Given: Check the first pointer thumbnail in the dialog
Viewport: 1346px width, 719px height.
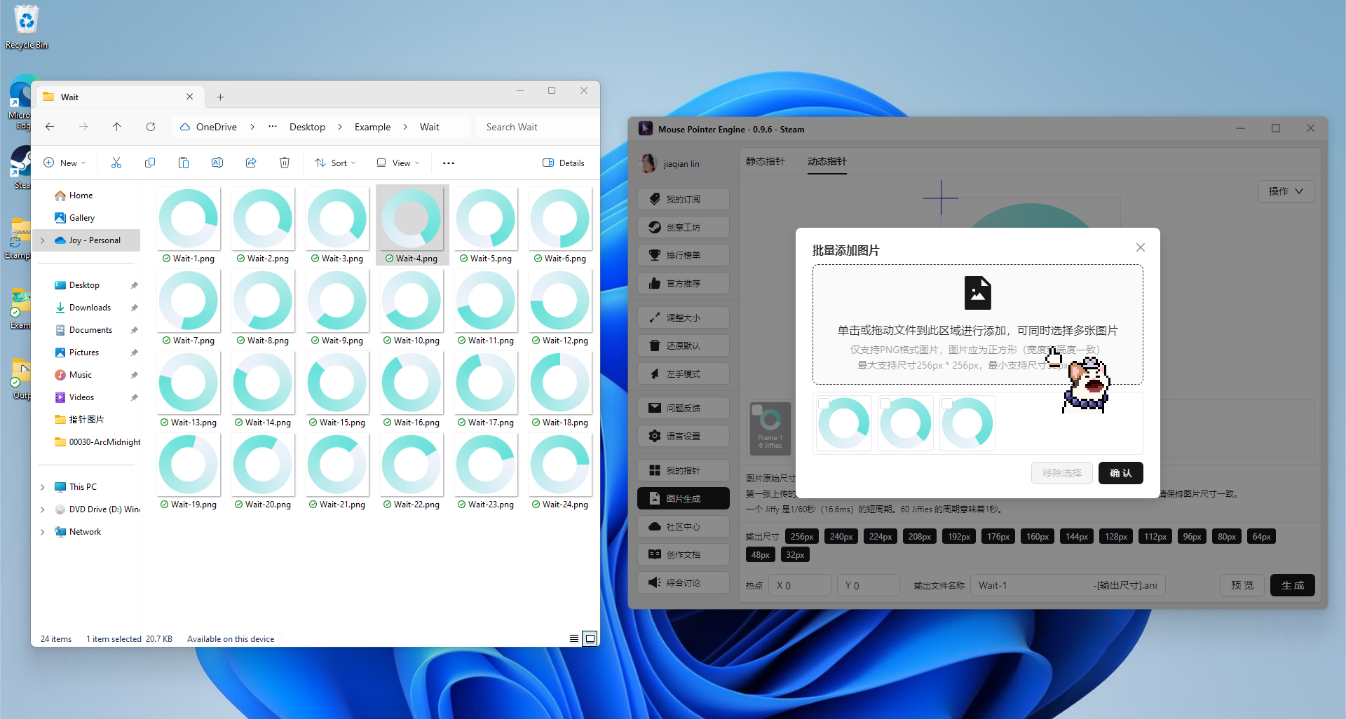Looking at the screenshot, I should click(823, 404).
